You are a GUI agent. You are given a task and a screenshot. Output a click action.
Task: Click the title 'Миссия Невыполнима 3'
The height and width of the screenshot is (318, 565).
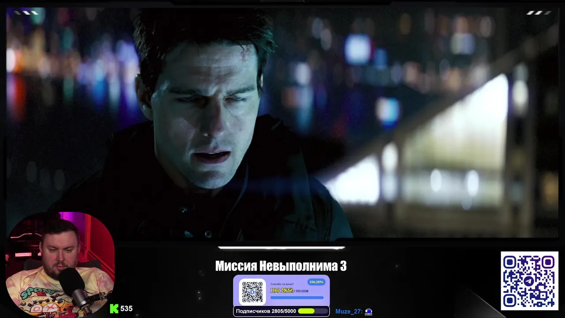(x=281, y=266)
